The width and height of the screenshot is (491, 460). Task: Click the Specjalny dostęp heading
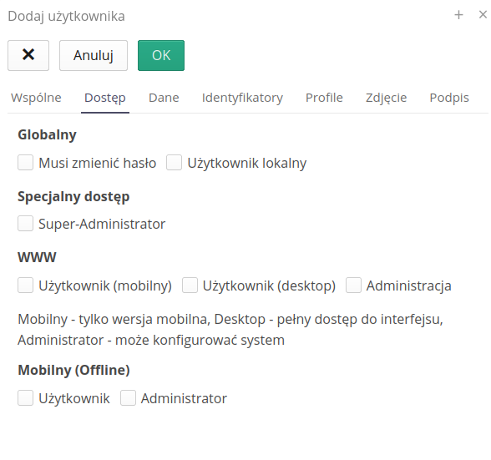pyautogui.click(x=73, y=197)
